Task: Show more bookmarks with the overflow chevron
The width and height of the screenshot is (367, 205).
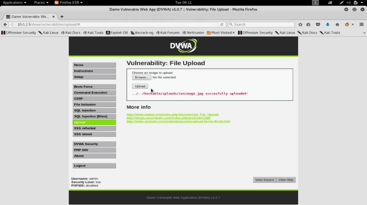Action: click(364, 33)
